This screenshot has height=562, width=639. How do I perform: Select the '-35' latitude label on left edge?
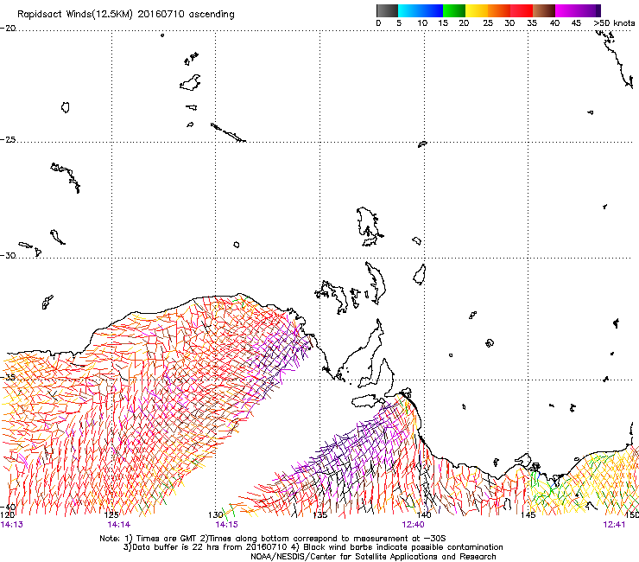point(8,377)
